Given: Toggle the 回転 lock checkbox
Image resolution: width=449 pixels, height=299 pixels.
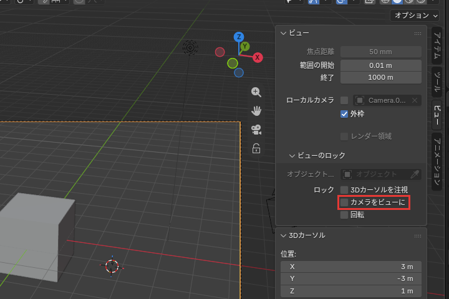Looking at the screenshot, I should point(344,214).
